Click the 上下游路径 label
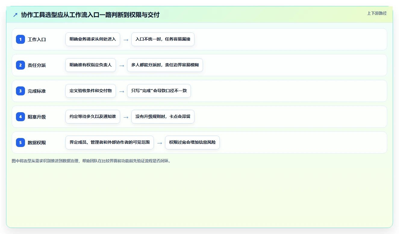The image size is (399, 234). [377, 13]
